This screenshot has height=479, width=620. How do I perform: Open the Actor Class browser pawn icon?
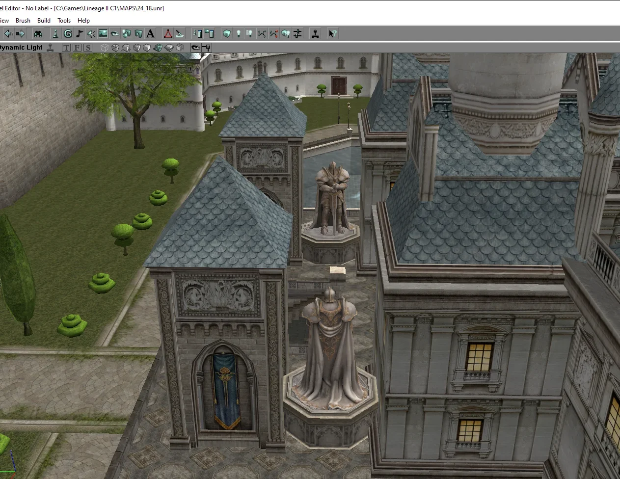click(55, 33)
